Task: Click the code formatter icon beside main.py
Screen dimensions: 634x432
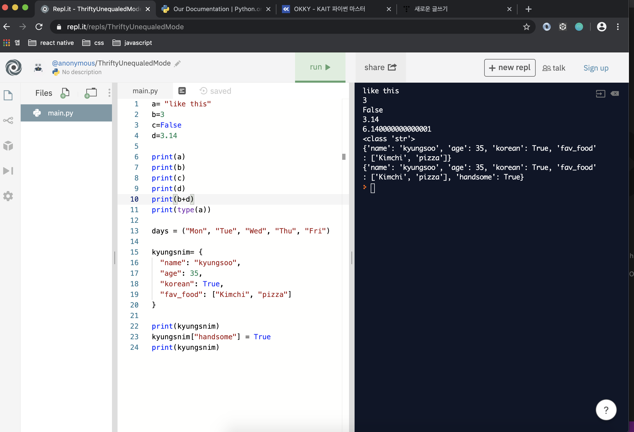Action: tap(182, 91)
